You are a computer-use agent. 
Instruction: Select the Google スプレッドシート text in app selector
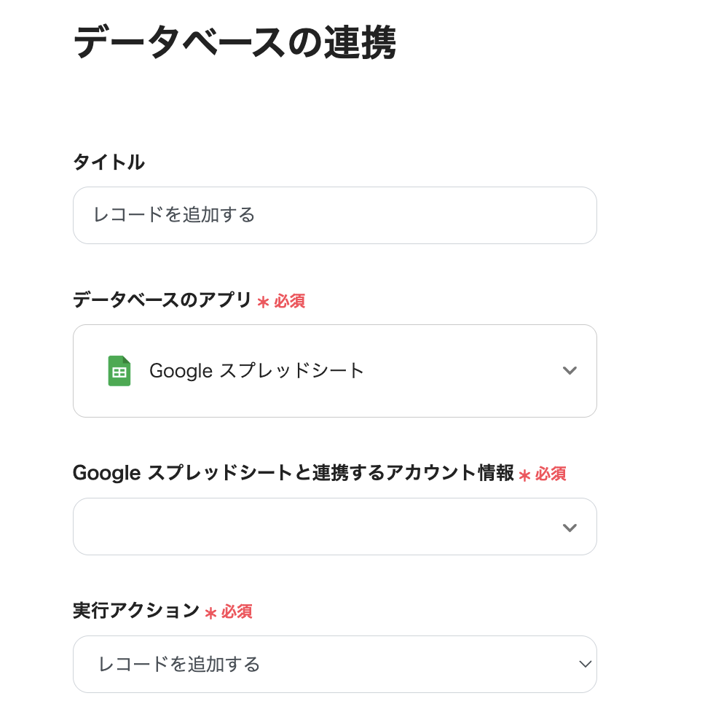pos(256,371)
